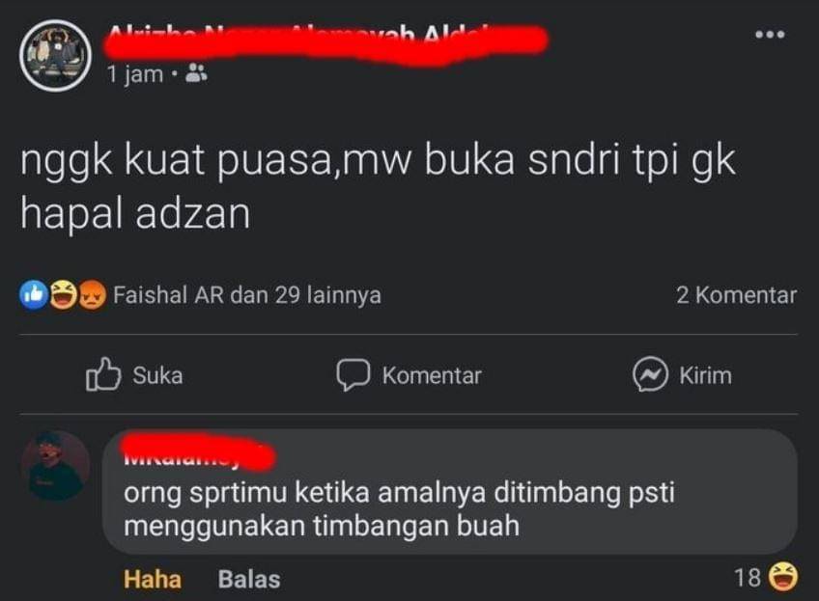Tap the Komentar button label

click(432, 375)
